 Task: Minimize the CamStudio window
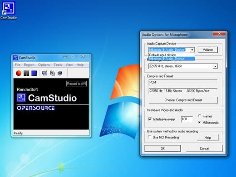[65, 57]
